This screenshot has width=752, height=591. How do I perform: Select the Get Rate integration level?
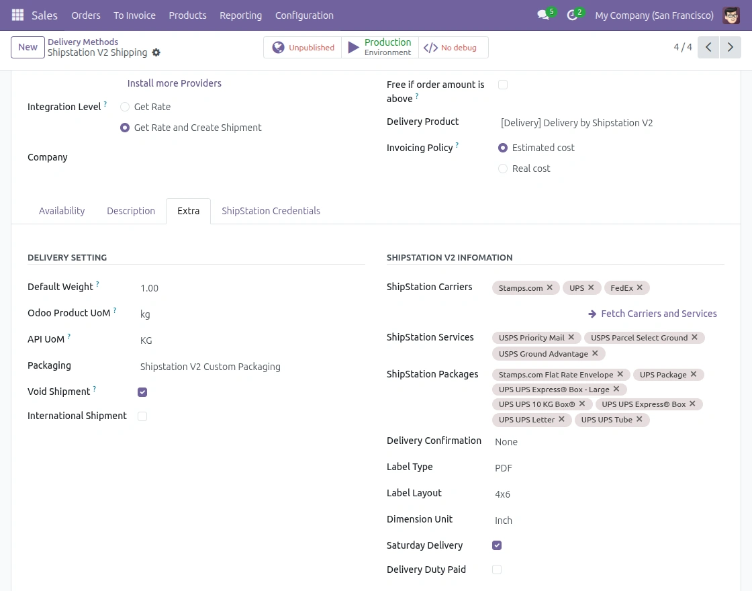pyautogui.click(x=125, y=107)
